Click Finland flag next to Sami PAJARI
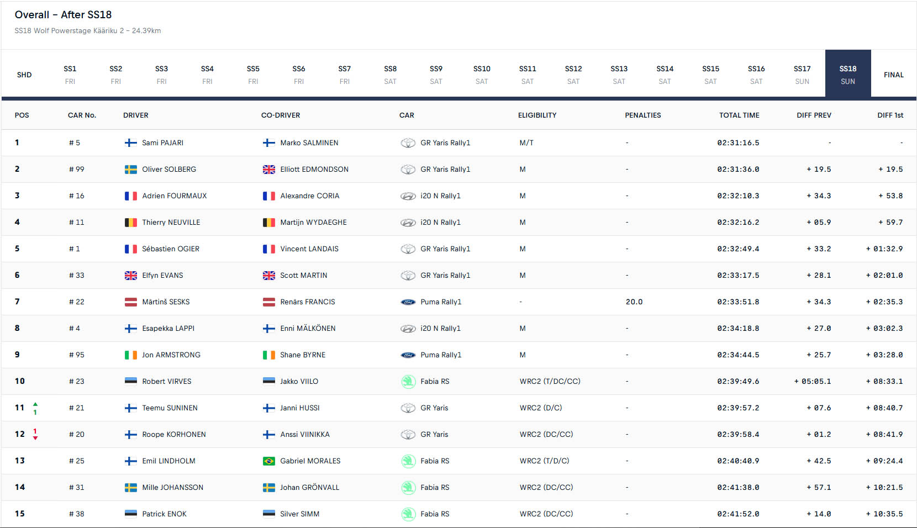Viewport: 917px width, 528px height. 130,143
